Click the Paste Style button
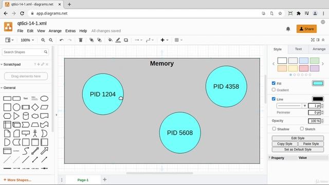The width and height of the screenshot is (329, 185). pyautogui.click(x=310, y=144)
